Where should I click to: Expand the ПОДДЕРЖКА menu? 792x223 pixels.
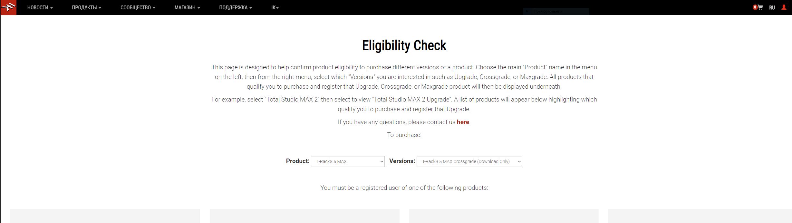(x=235, y=8)
